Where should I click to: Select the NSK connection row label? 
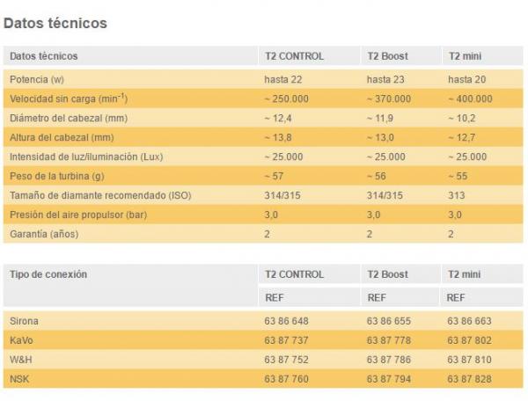(20, 379)
